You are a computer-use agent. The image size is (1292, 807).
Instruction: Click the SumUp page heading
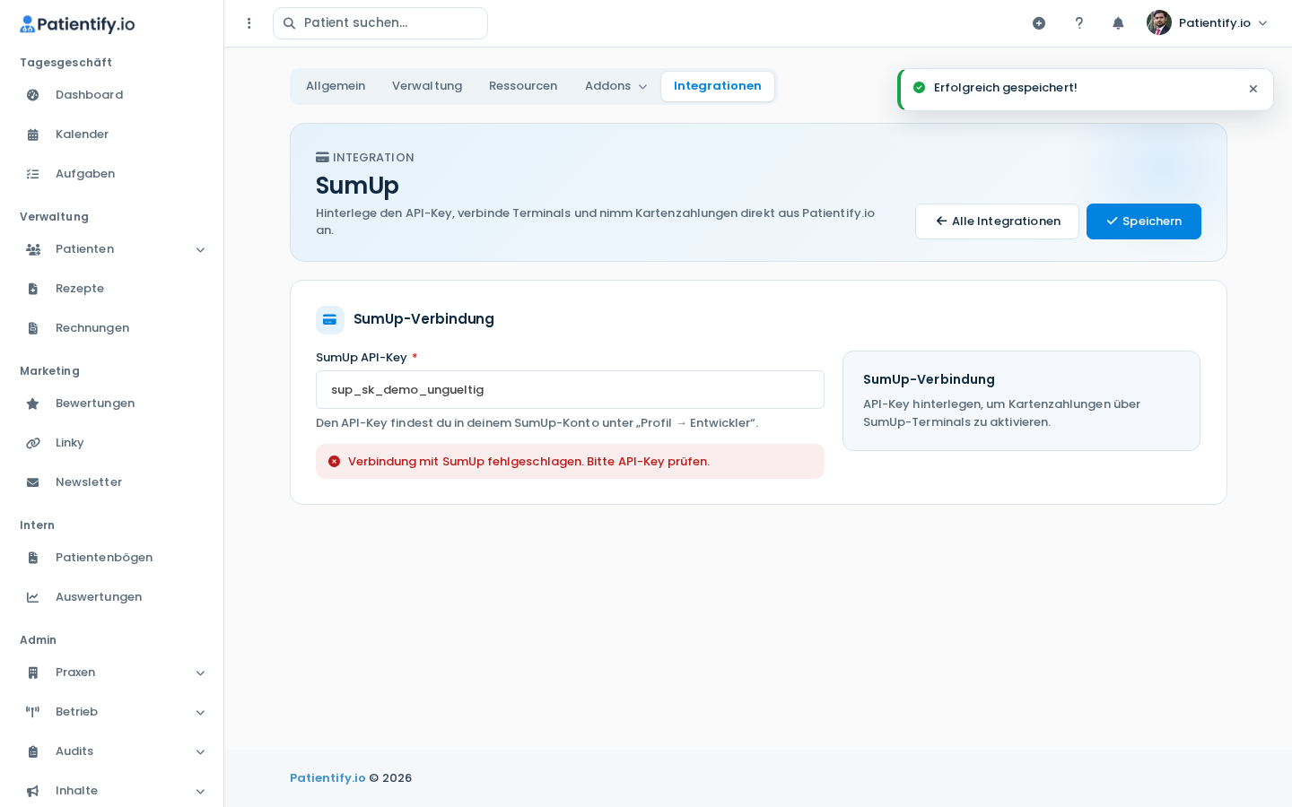click(x=357, y=186)
